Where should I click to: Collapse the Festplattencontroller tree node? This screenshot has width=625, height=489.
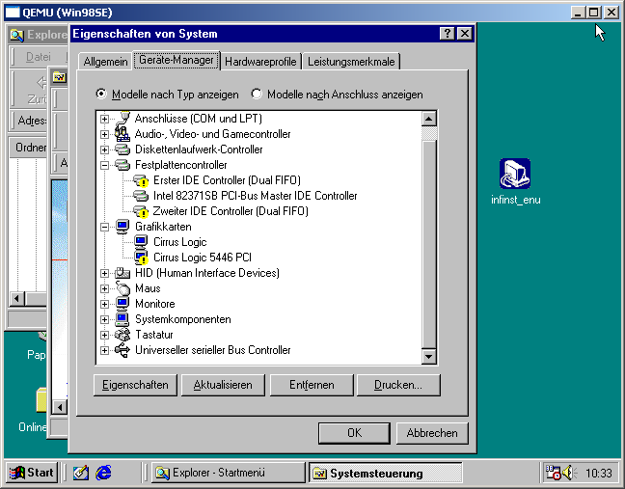[x=104, y=165]
